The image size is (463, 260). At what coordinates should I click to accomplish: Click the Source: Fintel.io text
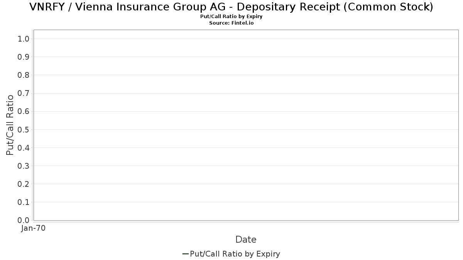(x=231, y=23)
